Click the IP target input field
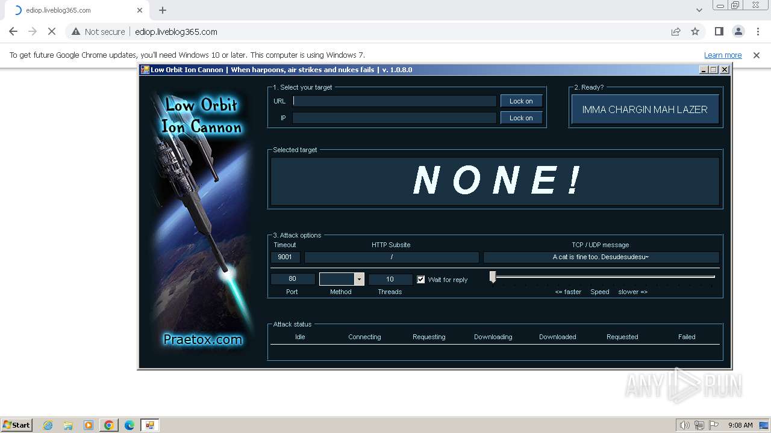 click(395, 118)
